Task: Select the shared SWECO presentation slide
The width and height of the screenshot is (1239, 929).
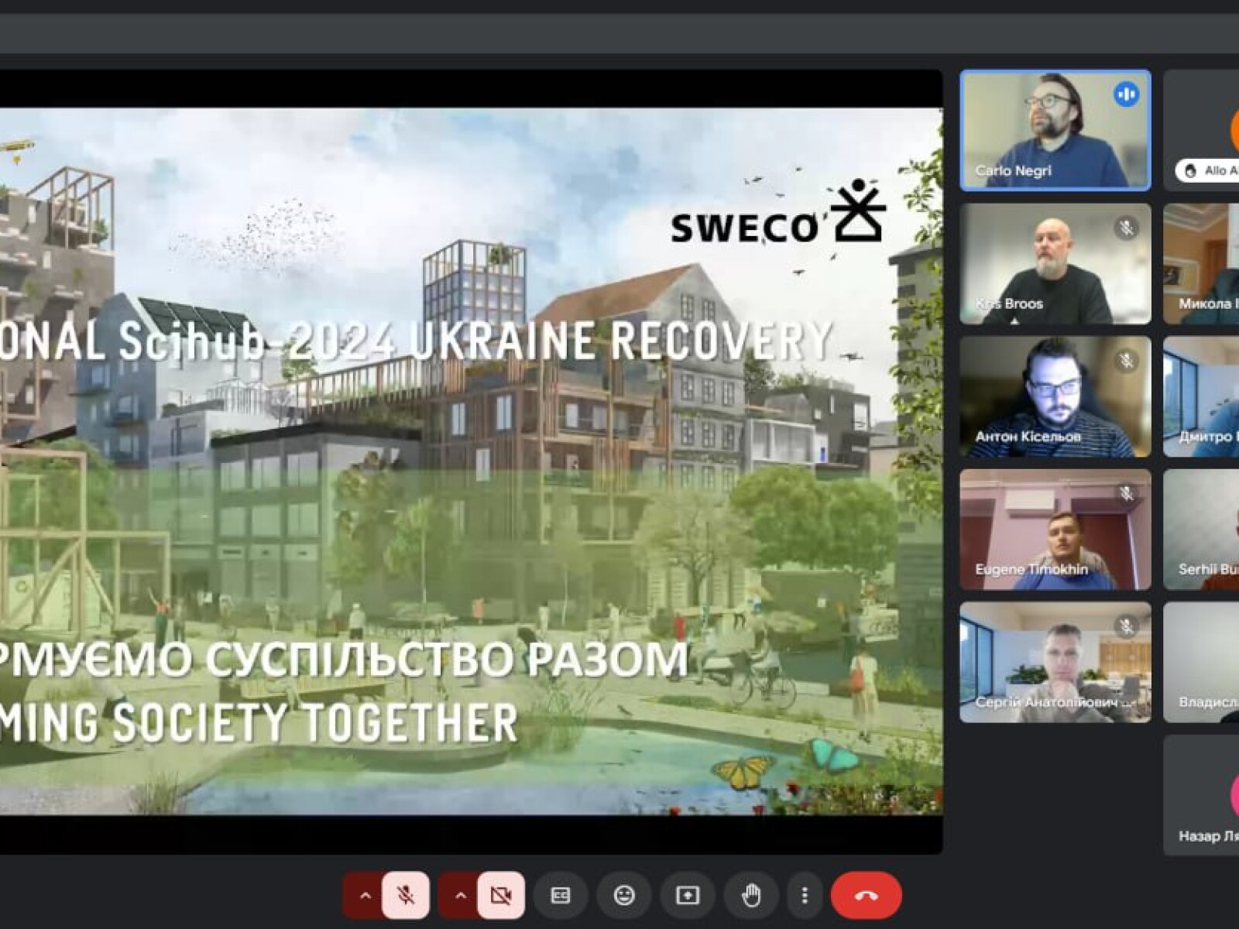Action: [472, 461]
